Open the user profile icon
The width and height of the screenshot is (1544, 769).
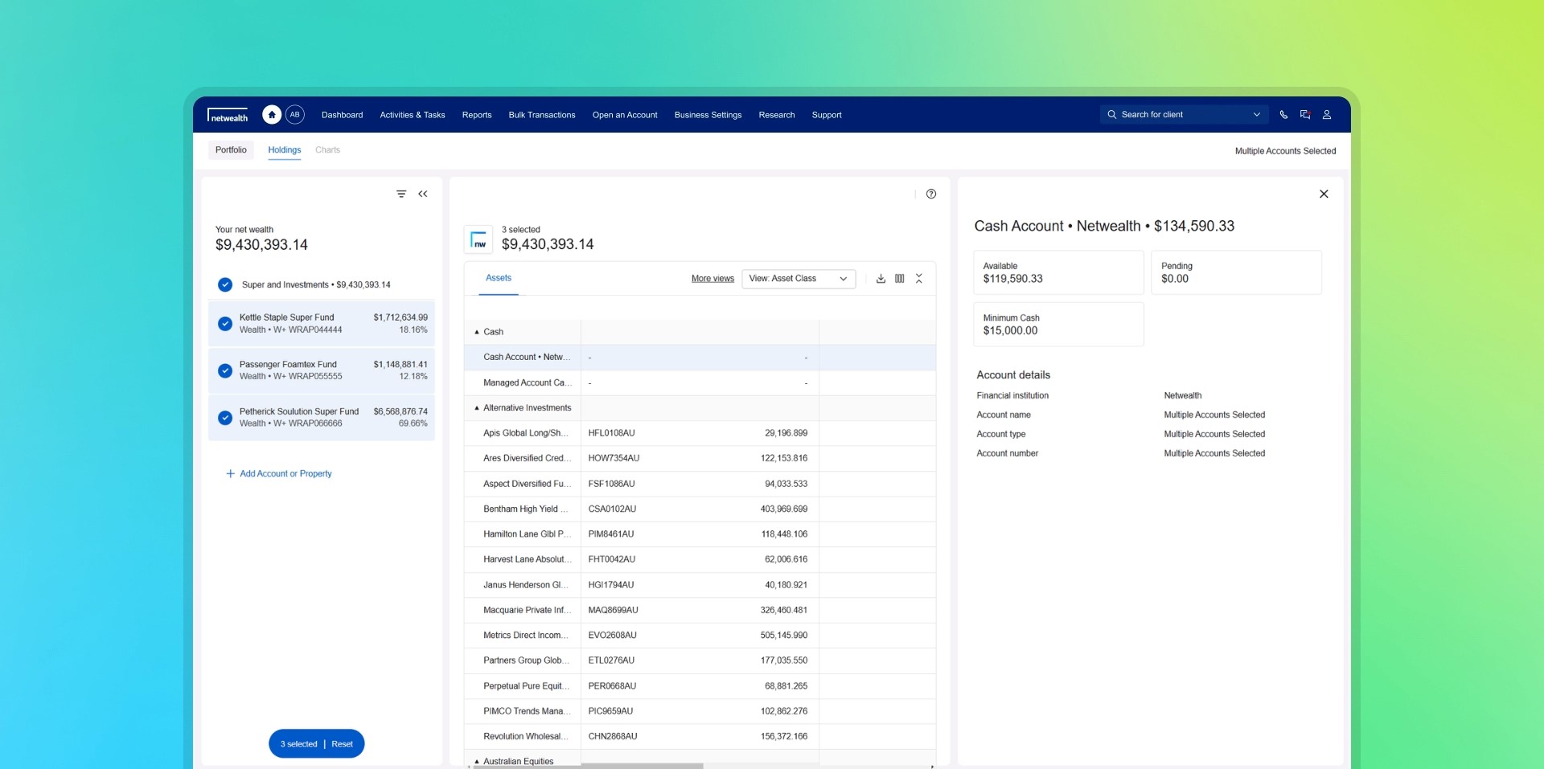(1327, 115)
